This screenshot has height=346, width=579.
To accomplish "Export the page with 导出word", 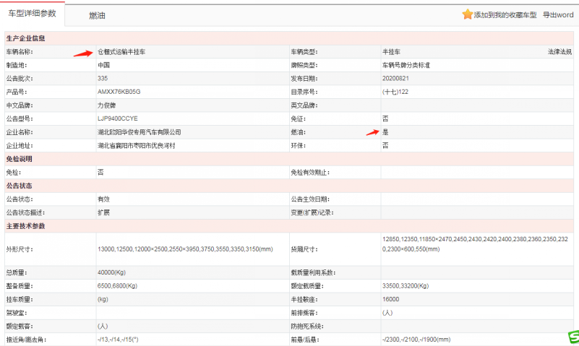I will [558, 15].
